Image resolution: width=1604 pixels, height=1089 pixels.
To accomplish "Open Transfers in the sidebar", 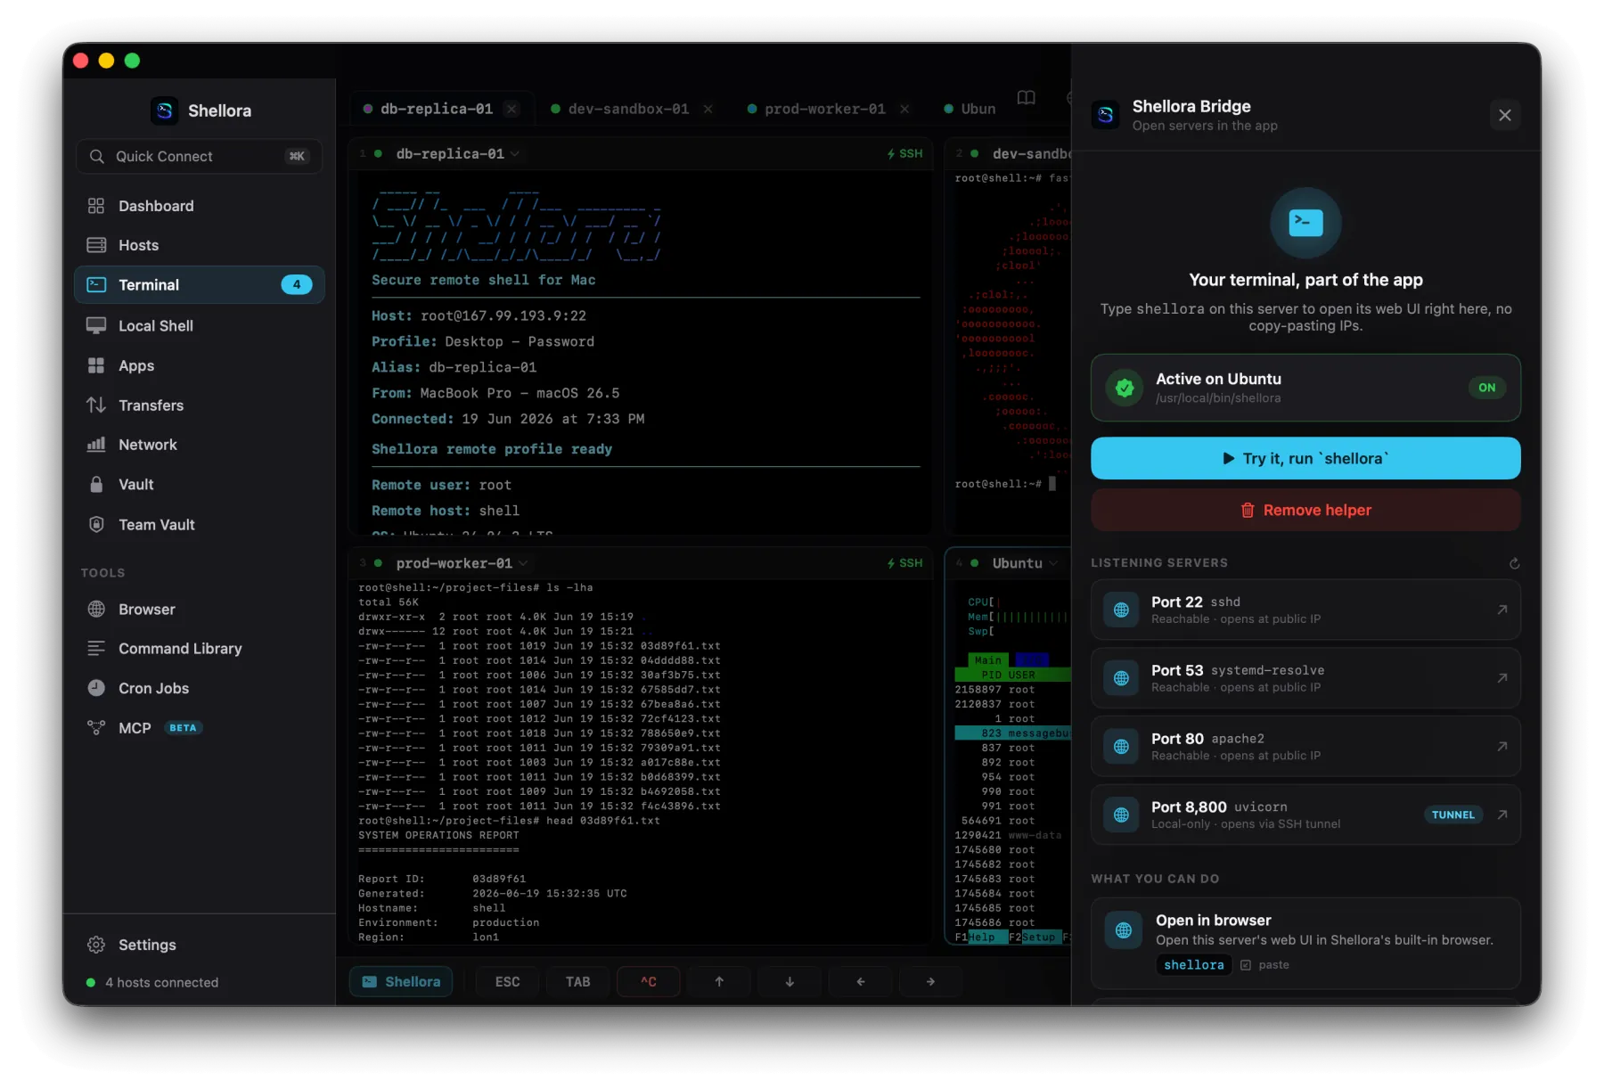I will [199, 405].
